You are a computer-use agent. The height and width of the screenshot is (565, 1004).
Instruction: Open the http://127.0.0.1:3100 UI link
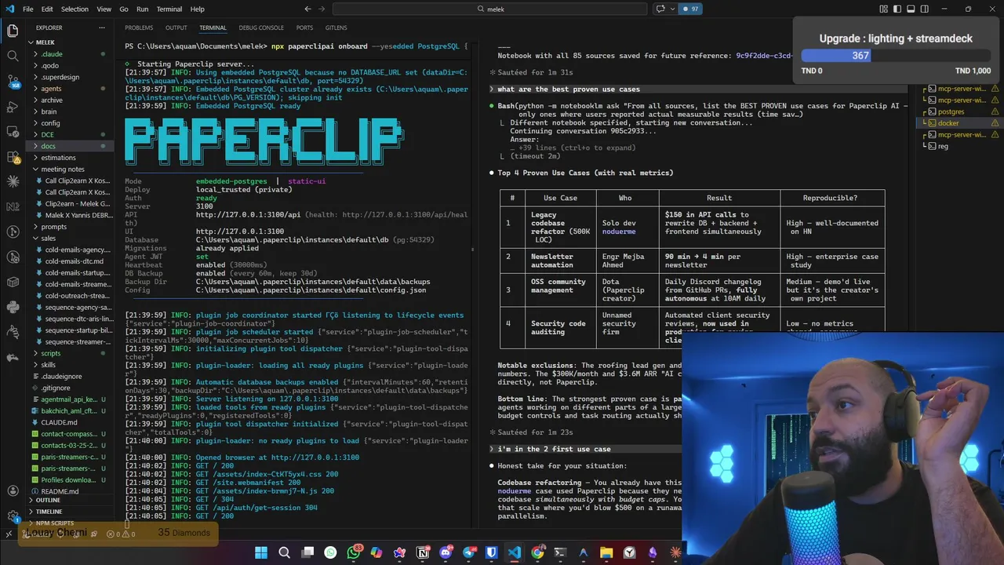coord(240,231)
